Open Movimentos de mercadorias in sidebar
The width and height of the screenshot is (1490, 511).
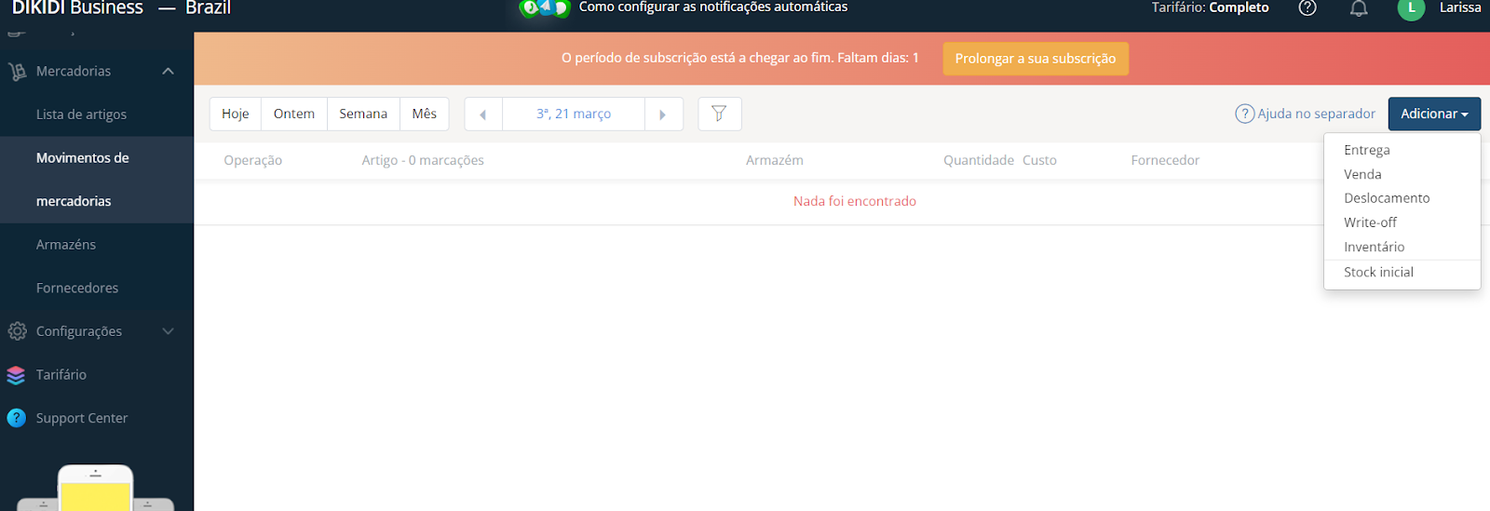[97, 180]
